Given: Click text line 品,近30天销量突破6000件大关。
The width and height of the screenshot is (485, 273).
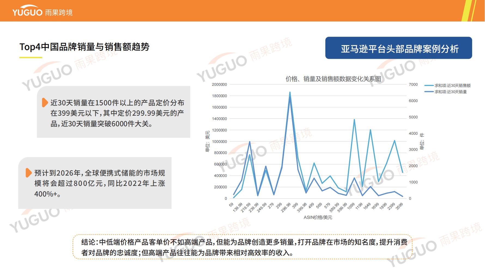Looking at the screenshot, I should 101,124.
